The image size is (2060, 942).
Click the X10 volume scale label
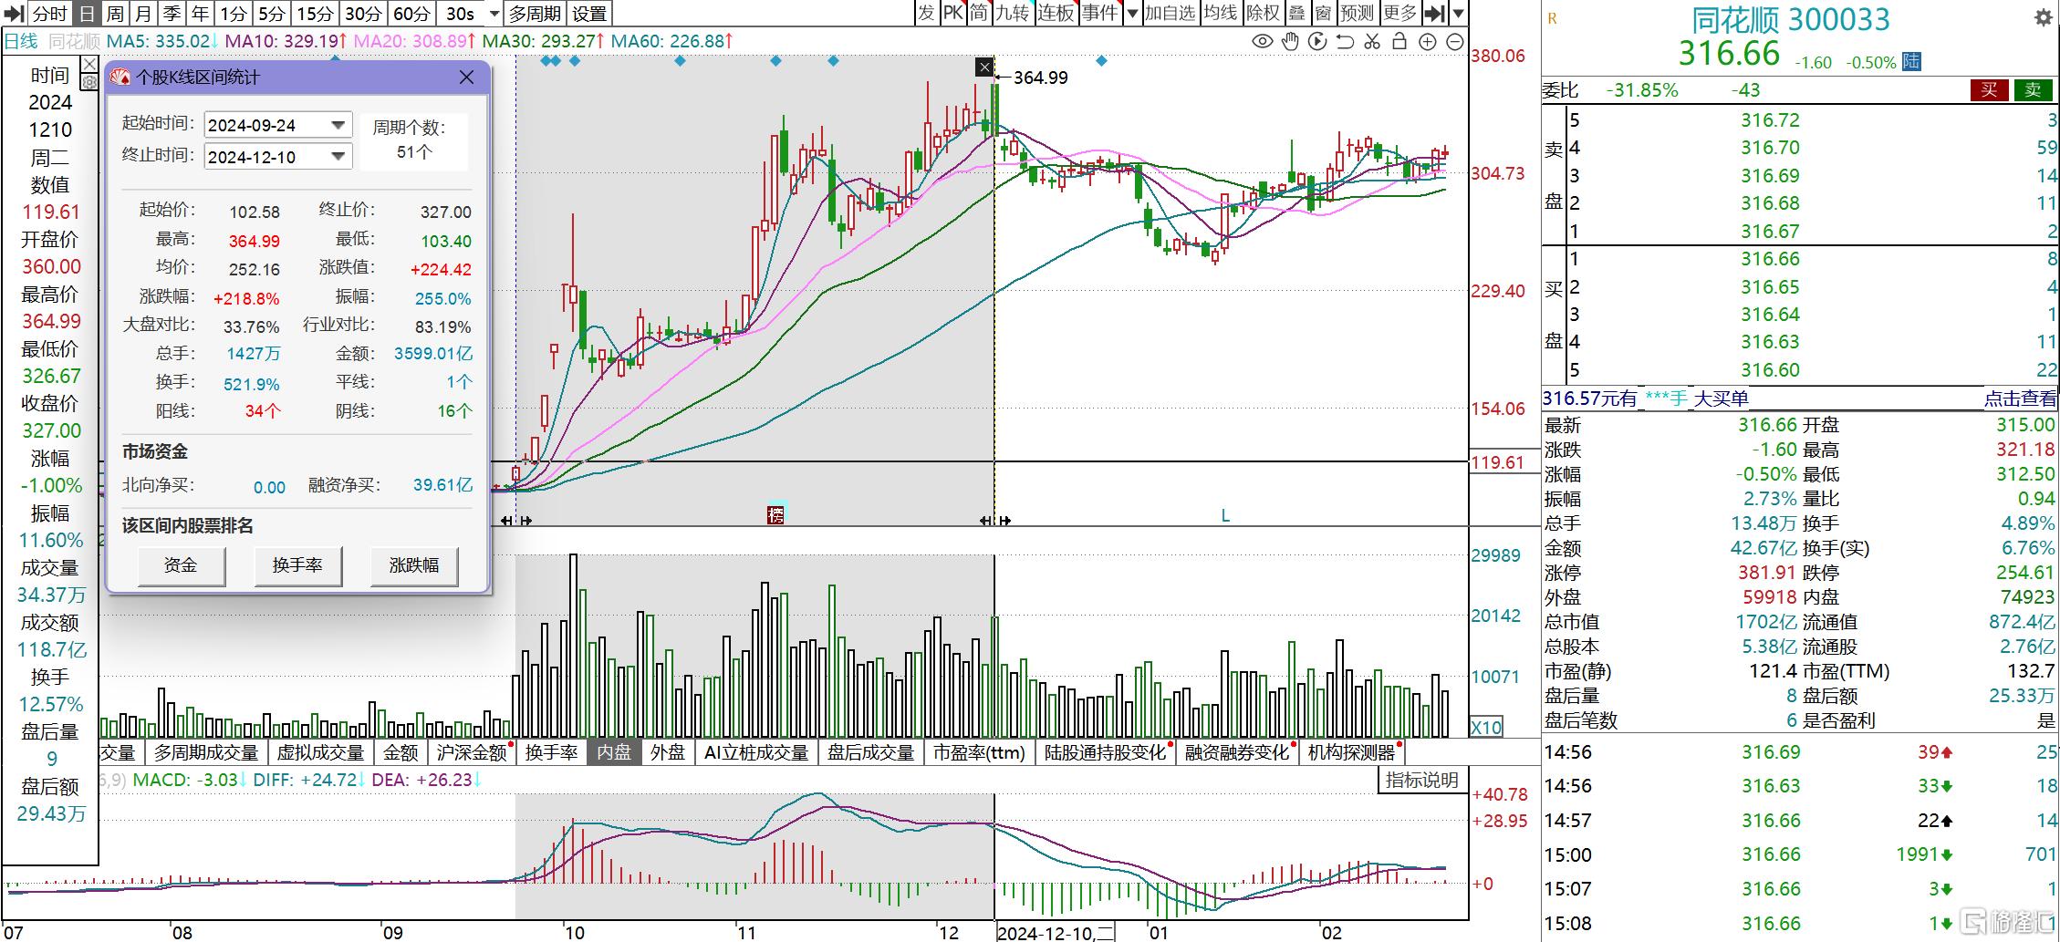click(1486, 728)
